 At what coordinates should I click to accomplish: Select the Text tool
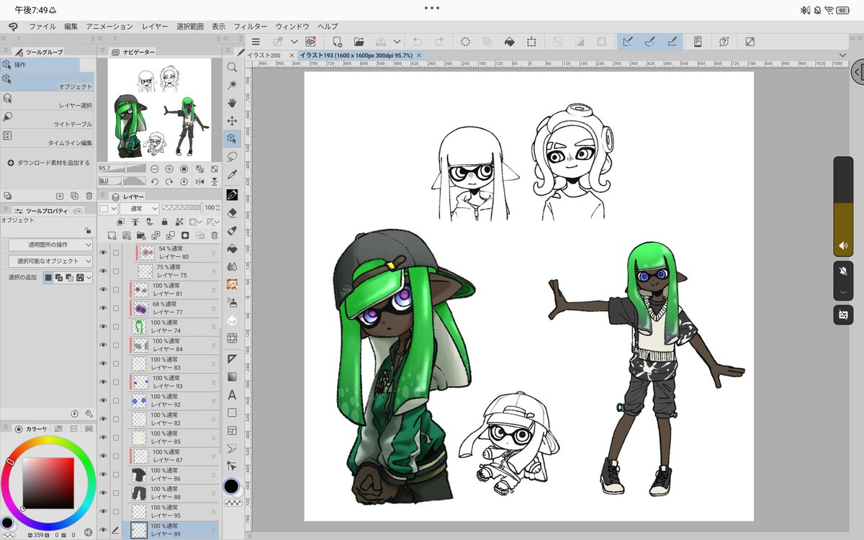(x=232, y=395)
